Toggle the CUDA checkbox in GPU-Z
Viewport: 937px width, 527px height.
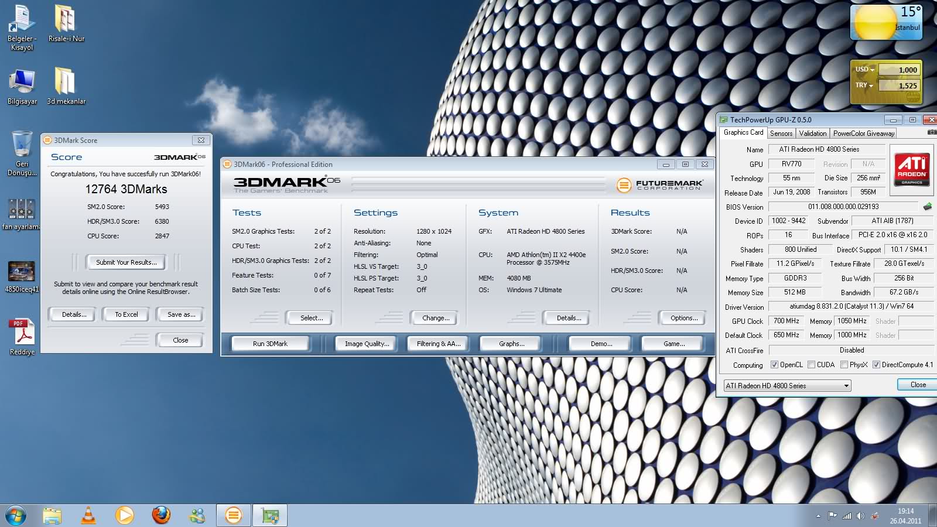(x=811, y=365)
